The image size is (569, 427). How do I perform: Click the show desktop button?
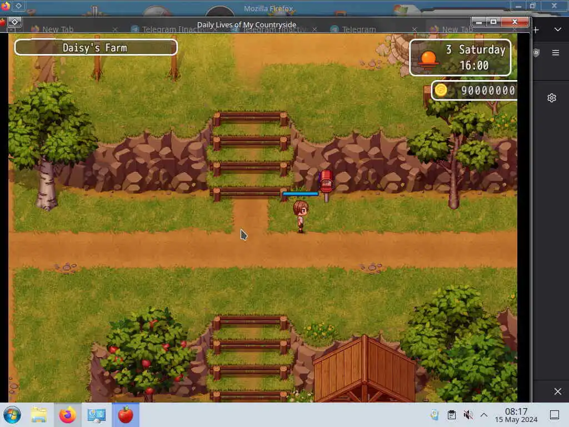coord(555,415)
